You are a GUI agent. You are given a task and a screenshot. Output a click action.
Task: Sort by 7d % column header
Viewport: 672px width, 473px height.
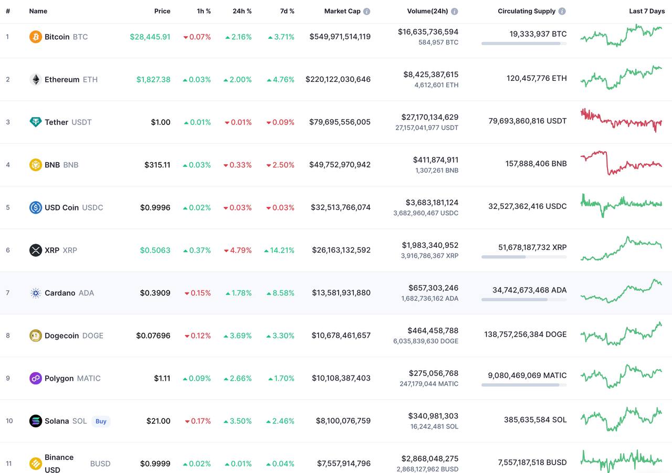tap(286, 11)
